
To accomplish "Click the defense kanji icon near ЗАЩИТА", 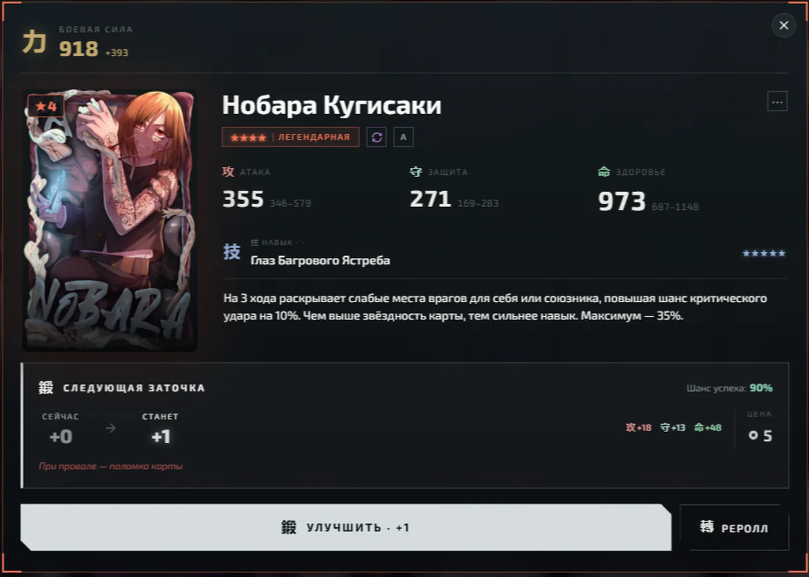I will tap(415, 171).
